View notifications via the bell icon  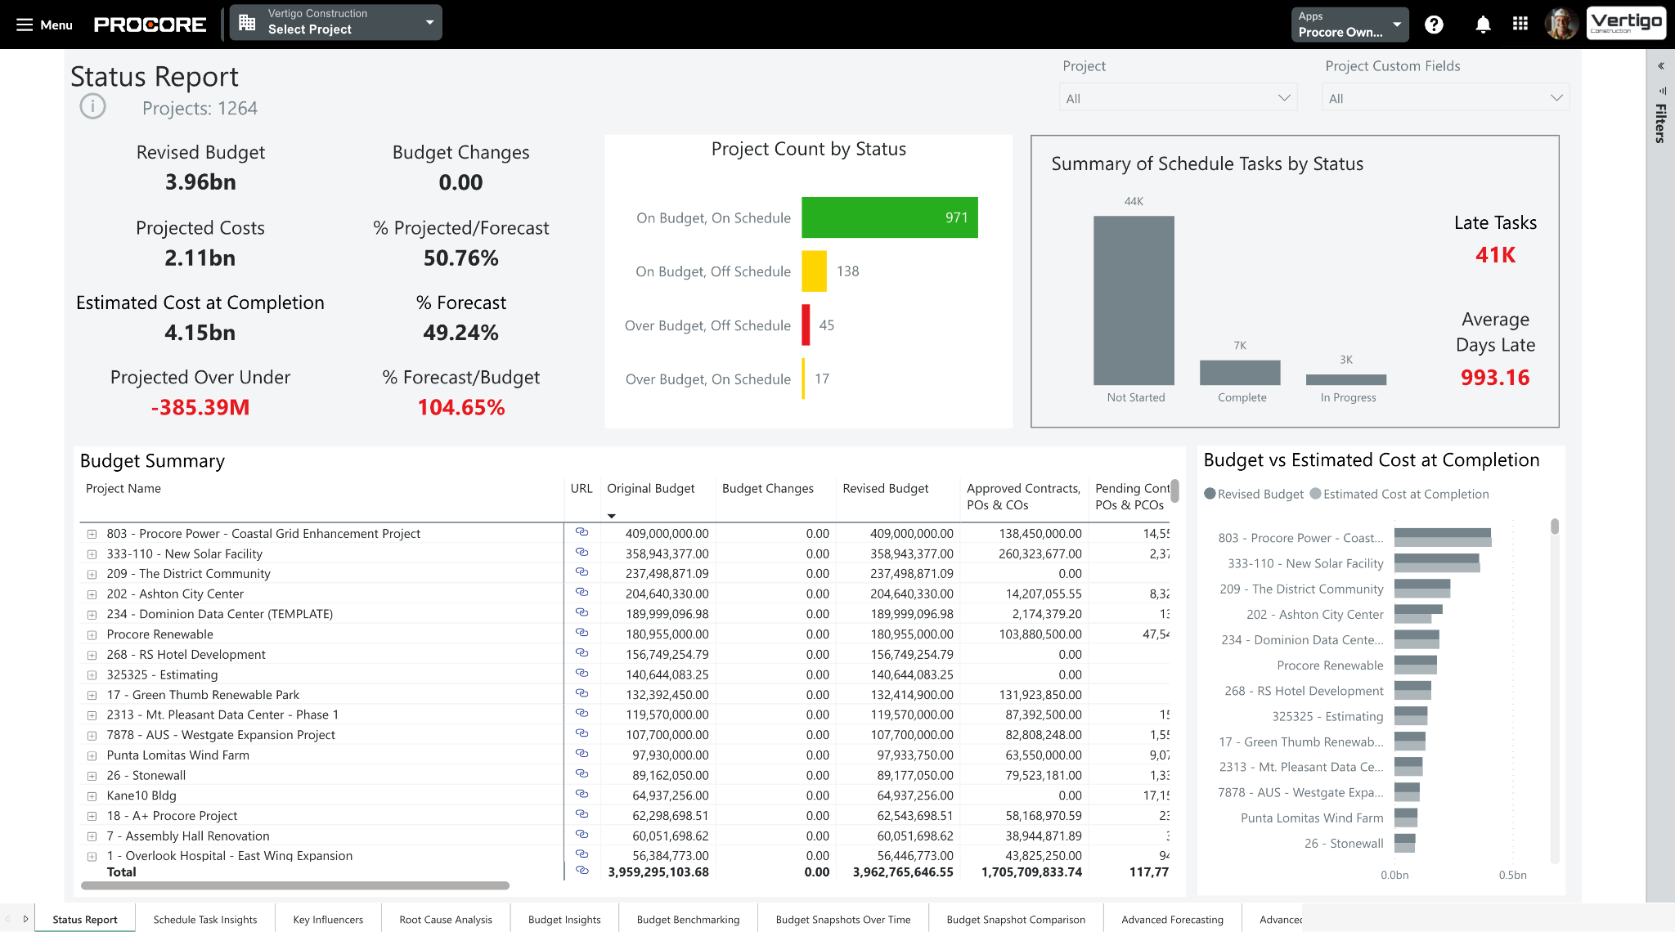click(1482, 25)
